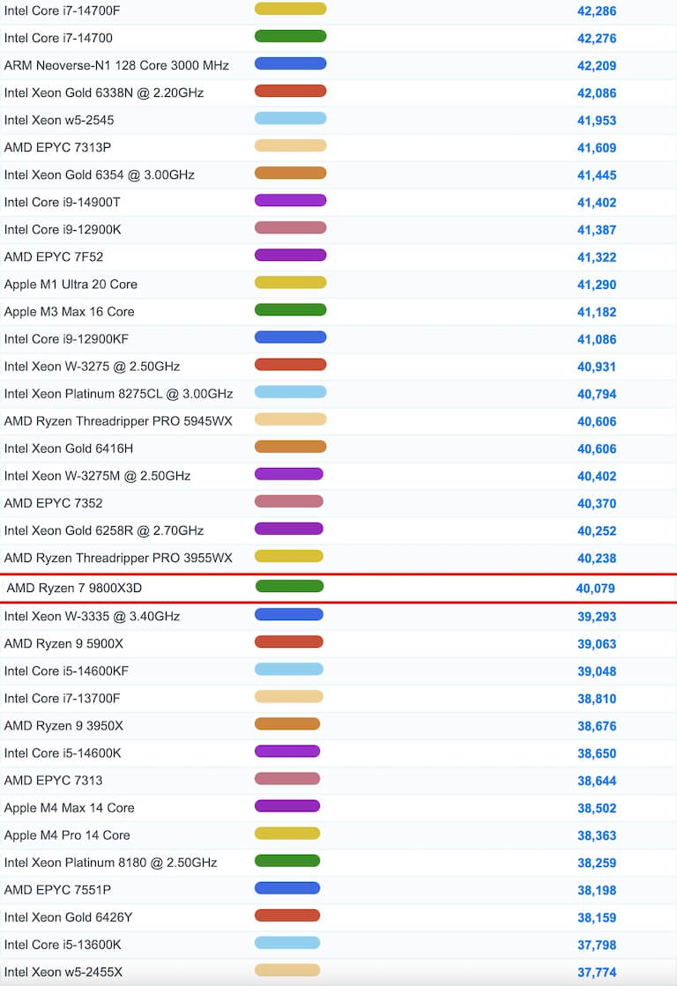The width and height of the screenshot is (677, 986).
Task: Click the Intel Xeon w5-2545 name
Action: tap(58, 120)
